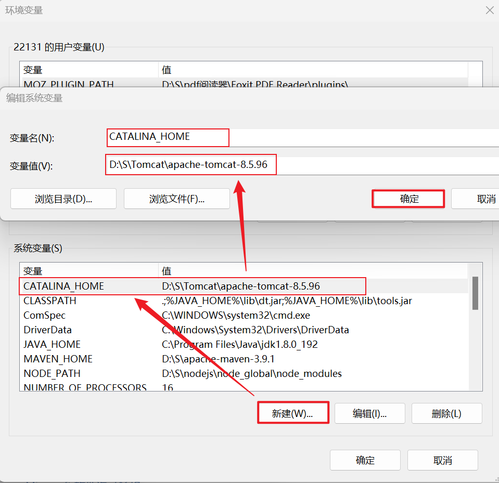Image resolution: width=499 pixels, height=483 pixels.
Task: Click the 变量值(V) input field
Action: click(x=303, y=166)
